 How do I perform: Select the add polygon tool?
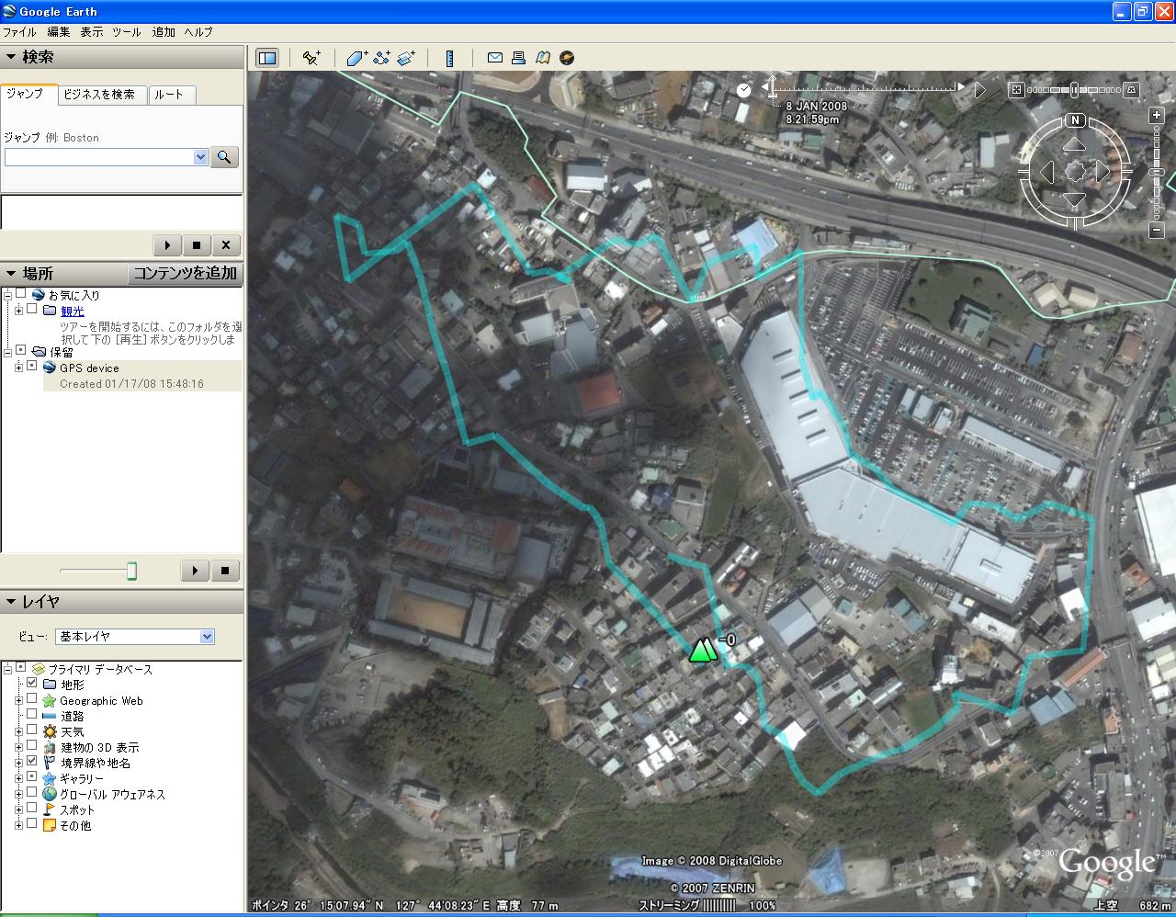[x=356, y=58]
